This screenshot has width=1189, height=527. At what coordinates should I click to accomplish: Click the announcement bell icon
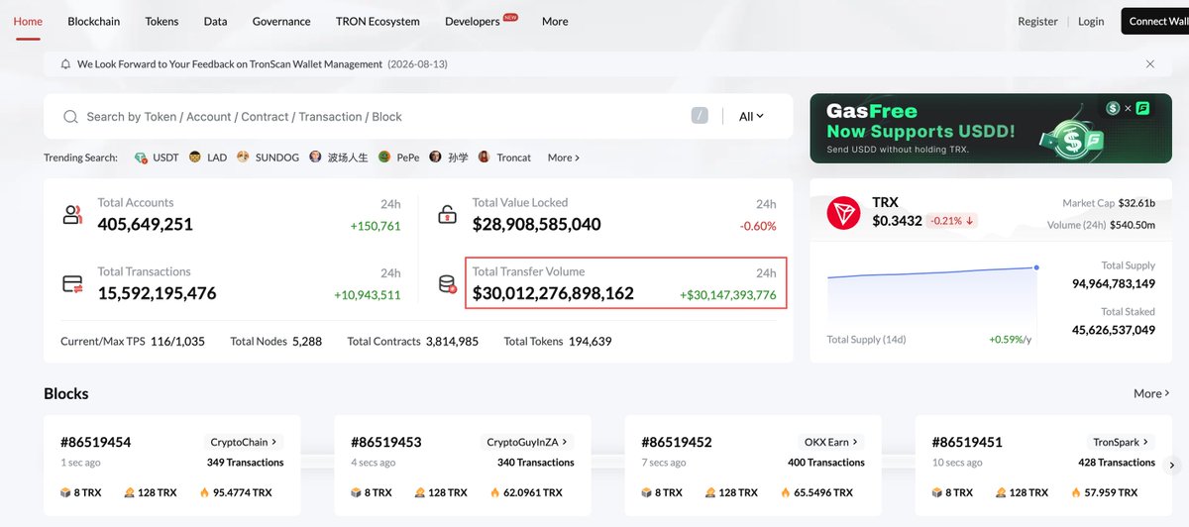coord(66,64)
